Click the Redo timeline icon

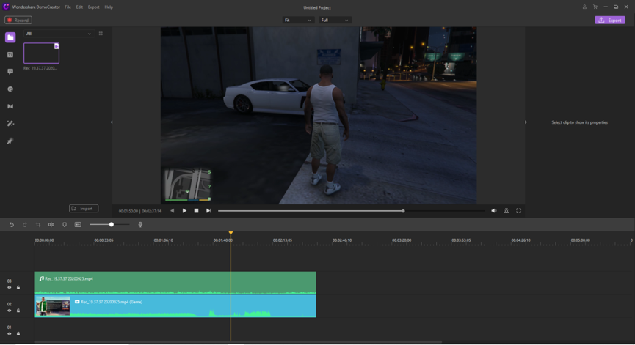pos(25,225)
